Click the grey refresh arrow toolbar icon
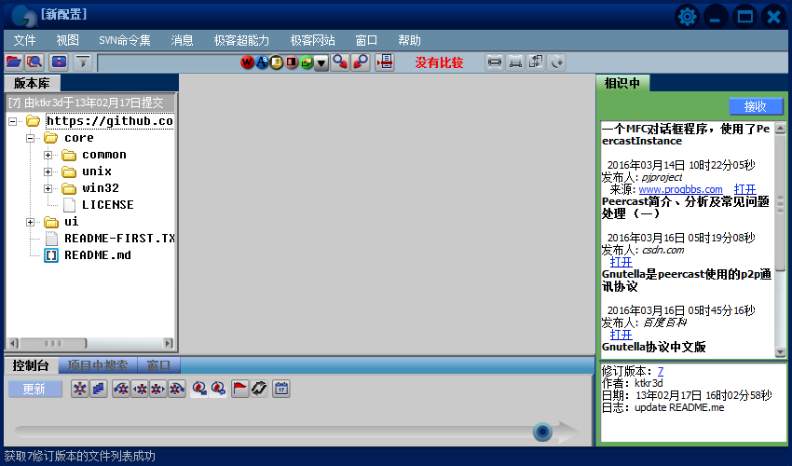This screenshot has height=466, width=792. click(556, 62)
